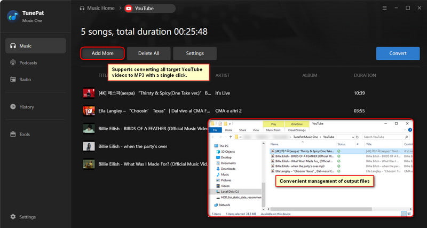Click the OneDrive contextual tab in Explorer
This screenshot has height=228, width=427.
pyautogui.click(x=297, y=124)
